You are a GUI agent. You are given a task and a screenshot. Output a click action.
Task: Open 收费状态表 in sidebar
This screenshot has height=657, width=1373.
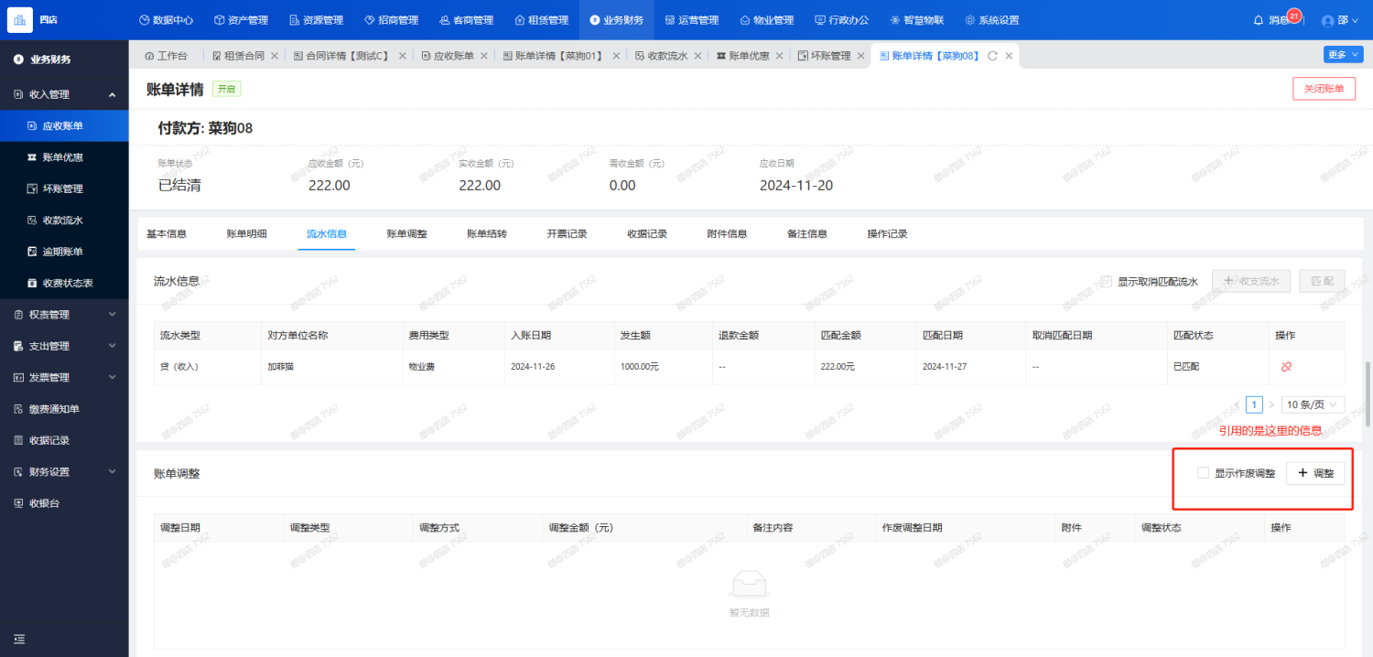[x=64, y=284]
